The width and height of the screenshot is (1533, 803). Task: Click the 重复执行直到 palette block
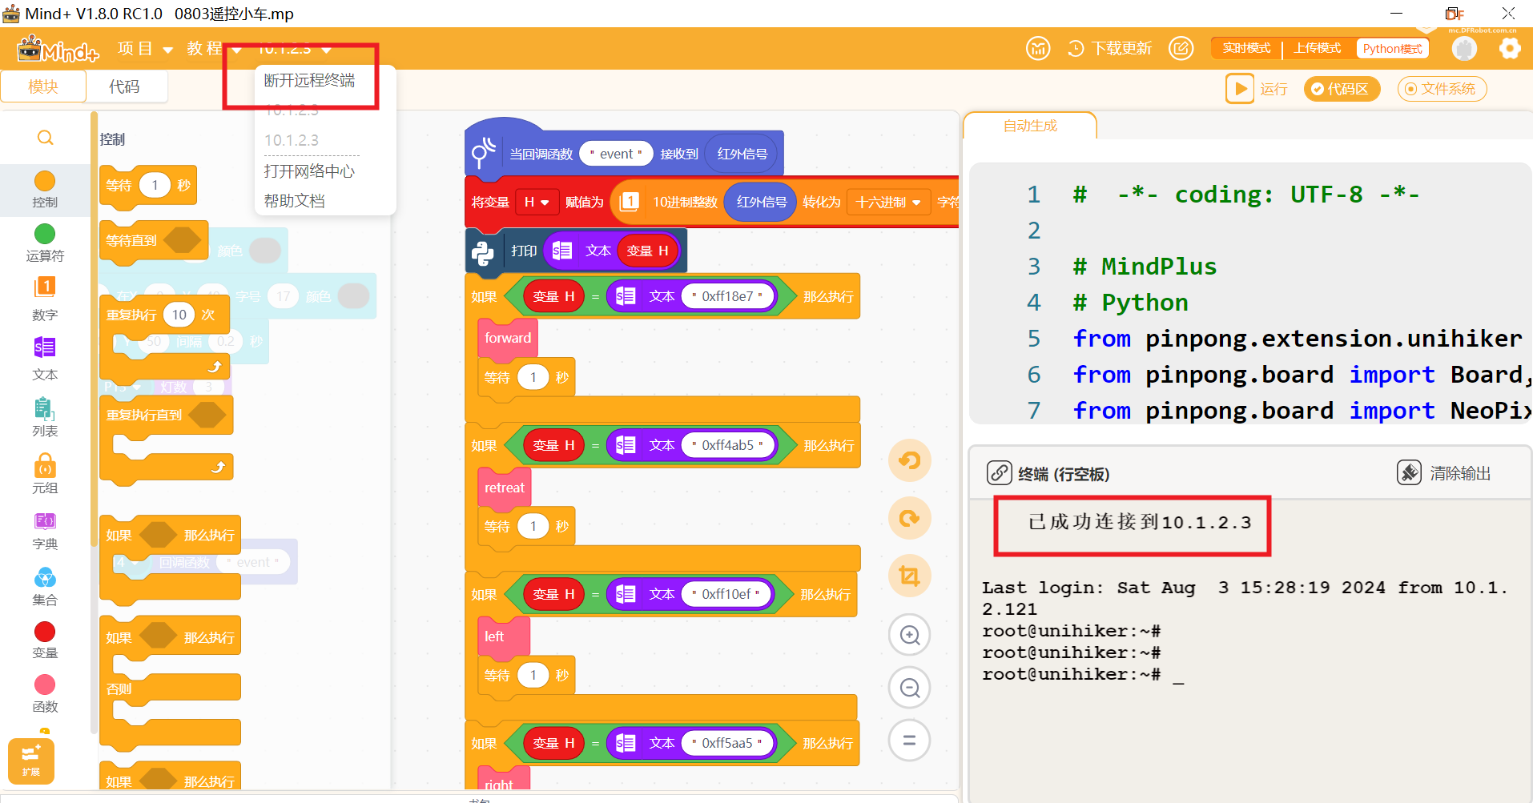pos(144,415)
